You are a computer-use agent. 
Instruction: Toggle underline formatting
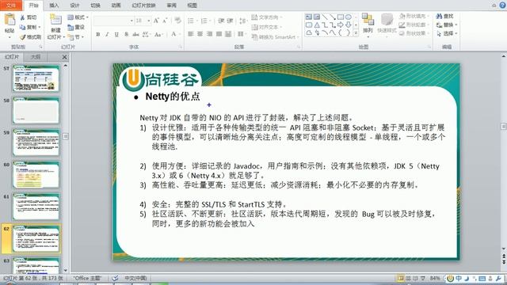[116, 34]
